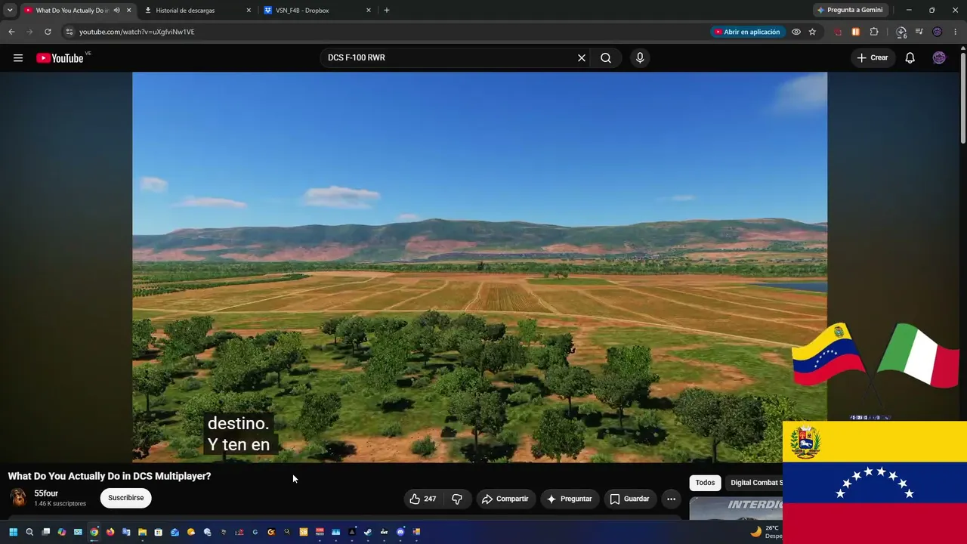Focus the YouTube search field
The height and width of the screenshot is (544, 967).
pos(450,58)
